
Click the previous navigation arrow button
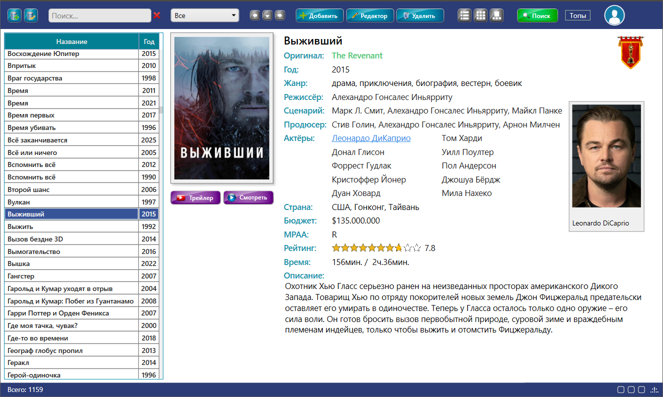tap(255, 15)
